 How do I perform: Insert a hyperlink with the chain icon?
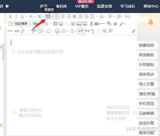click(23, 31)
